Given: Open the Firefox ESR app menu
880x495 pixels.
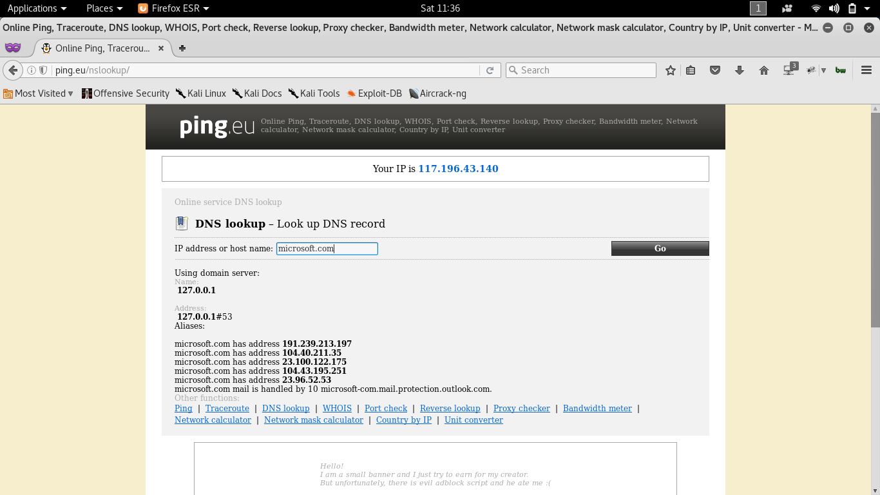Looking at the screenshot, I should [174, 8].
